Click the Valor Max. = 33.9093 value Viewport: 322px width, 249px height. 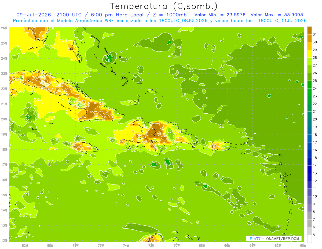coord(277,15)
